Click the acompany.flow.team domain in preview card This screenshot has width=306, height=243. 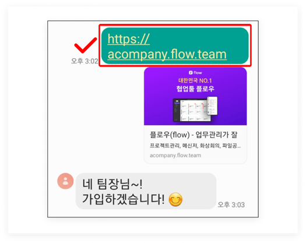[x=175, y=156]
